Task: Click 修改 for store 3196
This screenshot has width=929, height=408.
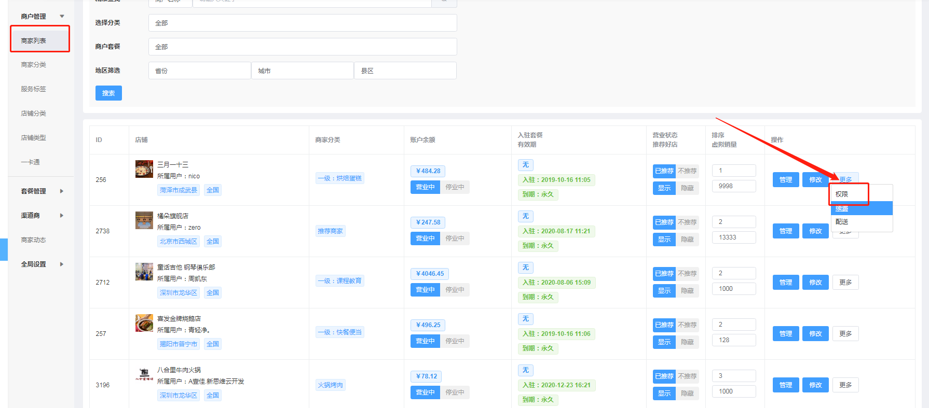Action: tap(815, 385)
